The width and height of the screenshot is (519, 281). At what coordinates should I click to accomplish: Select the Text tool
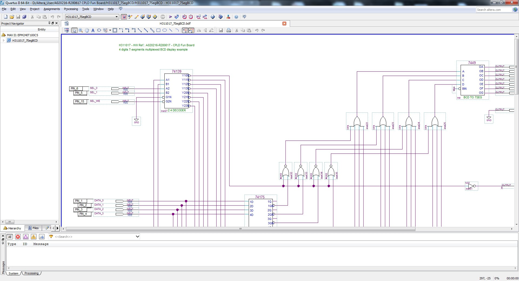pyautogui.click(x=93, y=31)
